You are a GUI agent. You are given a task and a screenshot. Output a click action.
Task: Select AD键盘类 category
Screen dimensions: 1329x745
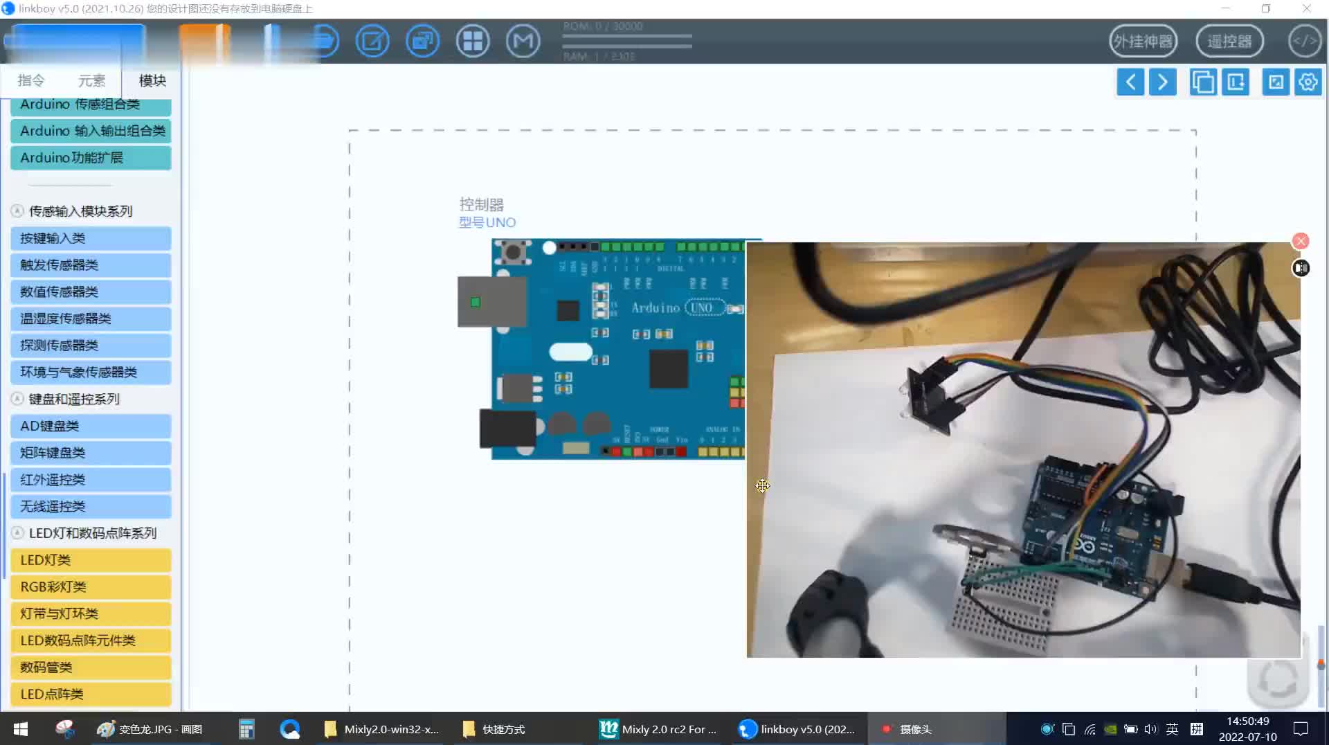91,426
